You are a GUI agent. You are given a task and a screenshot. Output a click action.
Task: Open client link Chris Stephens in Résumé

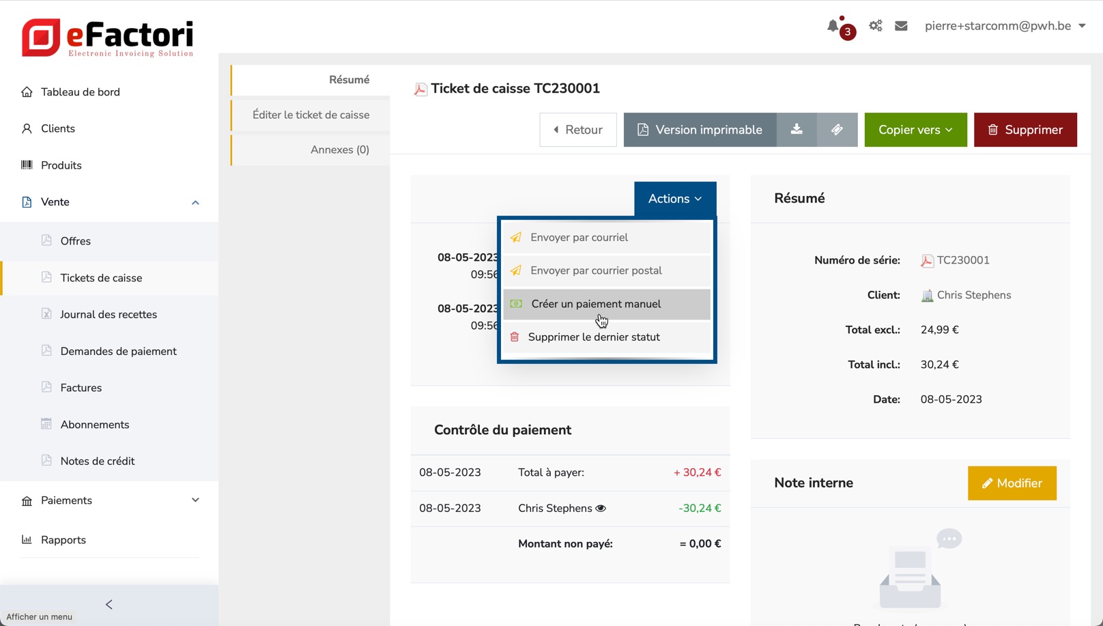coord(973,296)
